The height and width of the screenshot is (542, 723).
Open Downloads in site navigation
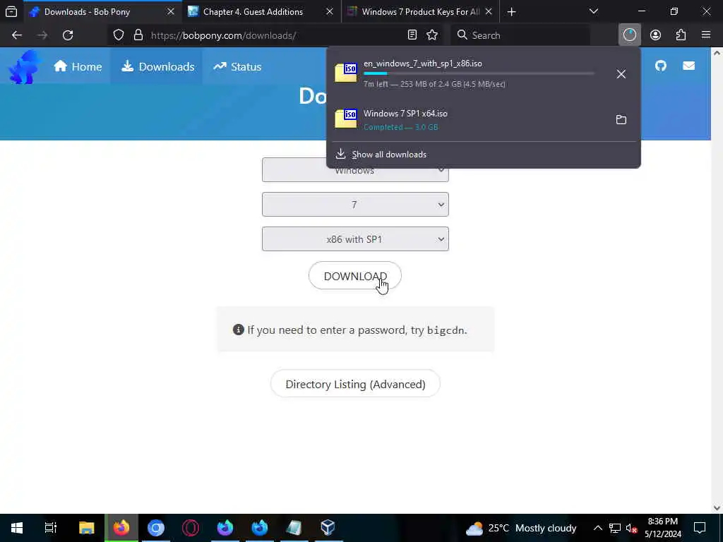click(x=157, y=67)
